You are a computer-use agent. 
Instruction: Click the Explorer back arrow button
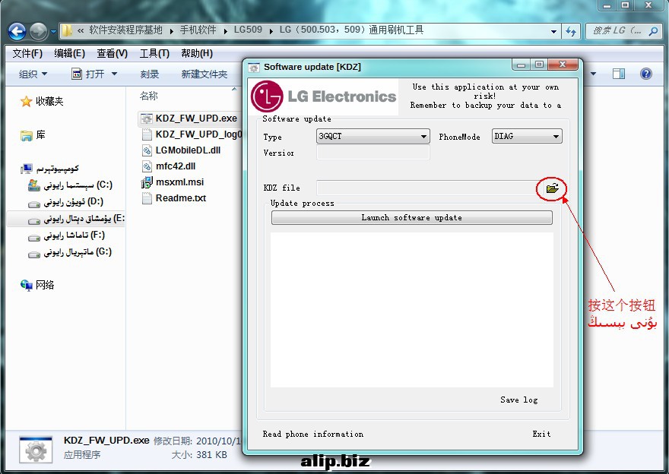17,31
